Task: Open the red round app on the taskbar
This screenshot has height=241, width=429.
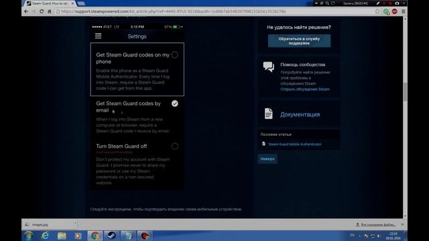Action: (145, 236)
